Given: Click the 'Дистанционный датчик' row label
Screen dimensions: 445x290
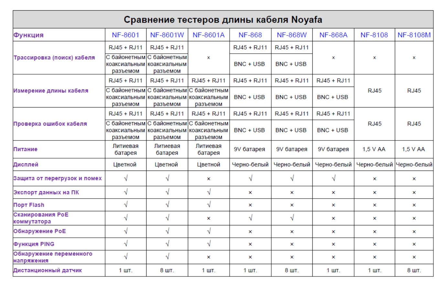Looking at the screenshot, I should 48,270.
